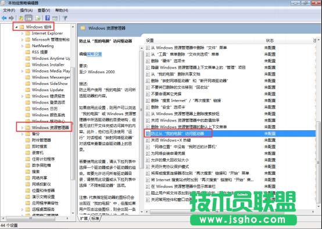Expand the Internet Explorer folder arrow

tap(22, 33)
